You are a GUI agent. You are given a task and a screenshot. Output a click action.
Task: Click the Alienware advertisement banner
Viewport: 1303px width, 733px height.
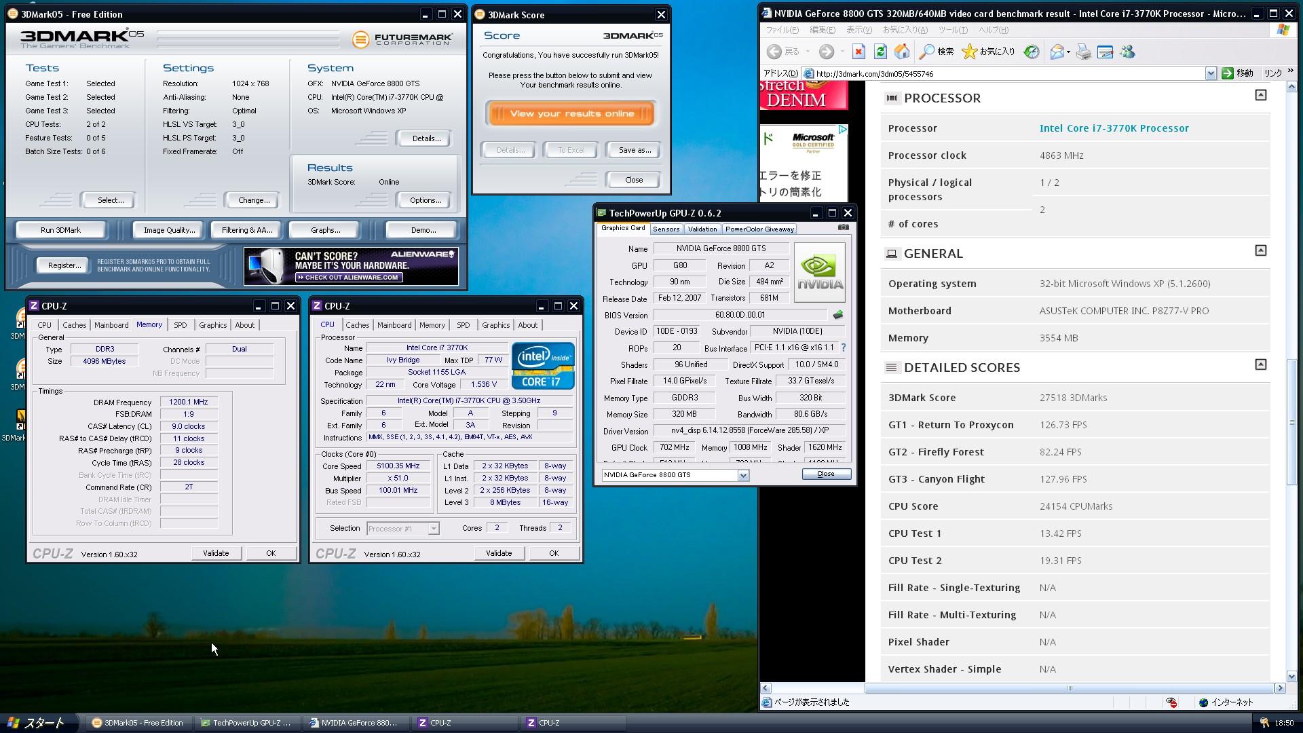pyautogui.click(x=352, y=266)
